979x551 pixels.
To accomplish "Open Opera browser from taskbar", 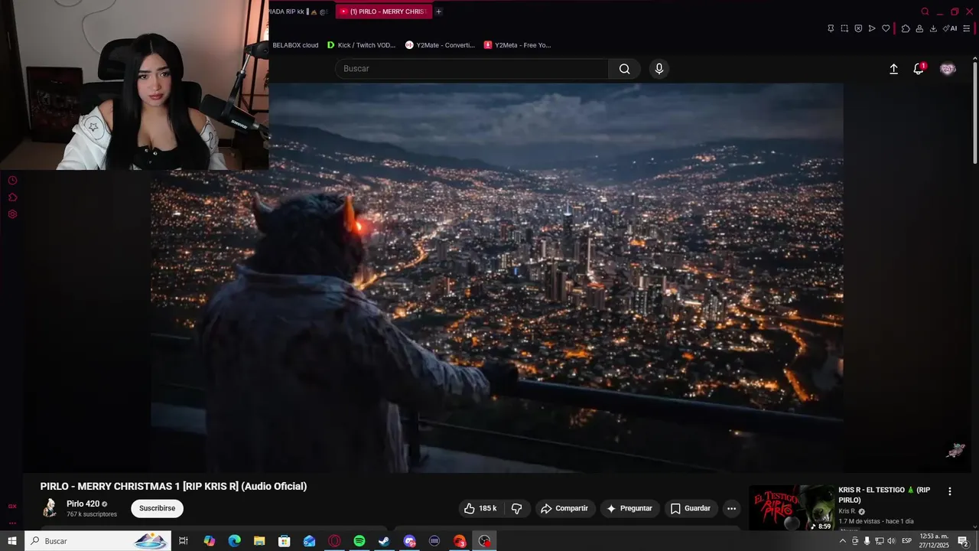I will point(334,541).
